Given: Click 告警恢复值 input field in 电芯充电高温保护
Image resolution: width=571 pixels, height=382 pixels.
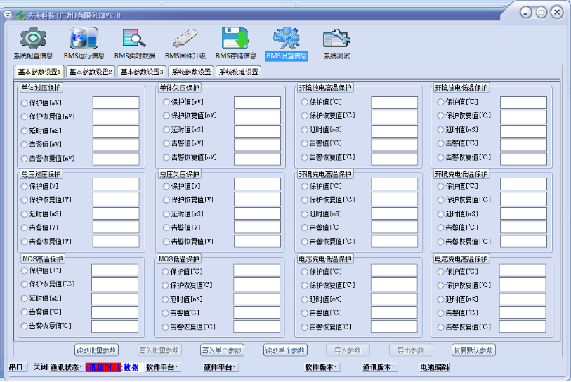Looking at the screenshot, I should (523, 327).
